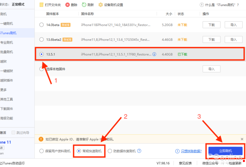Click the 状态 column header
This screenshot has width=246, height=167.
181,14
